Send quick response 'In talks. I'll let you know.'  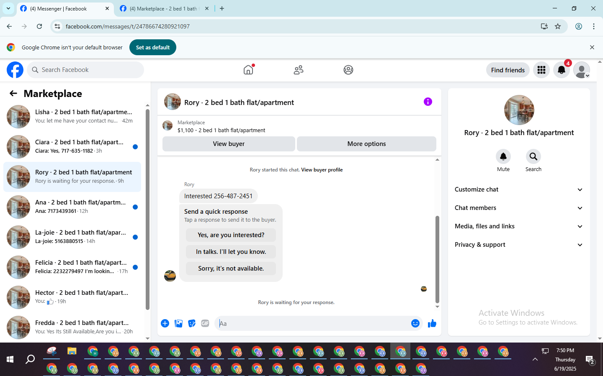pos(231,252)
